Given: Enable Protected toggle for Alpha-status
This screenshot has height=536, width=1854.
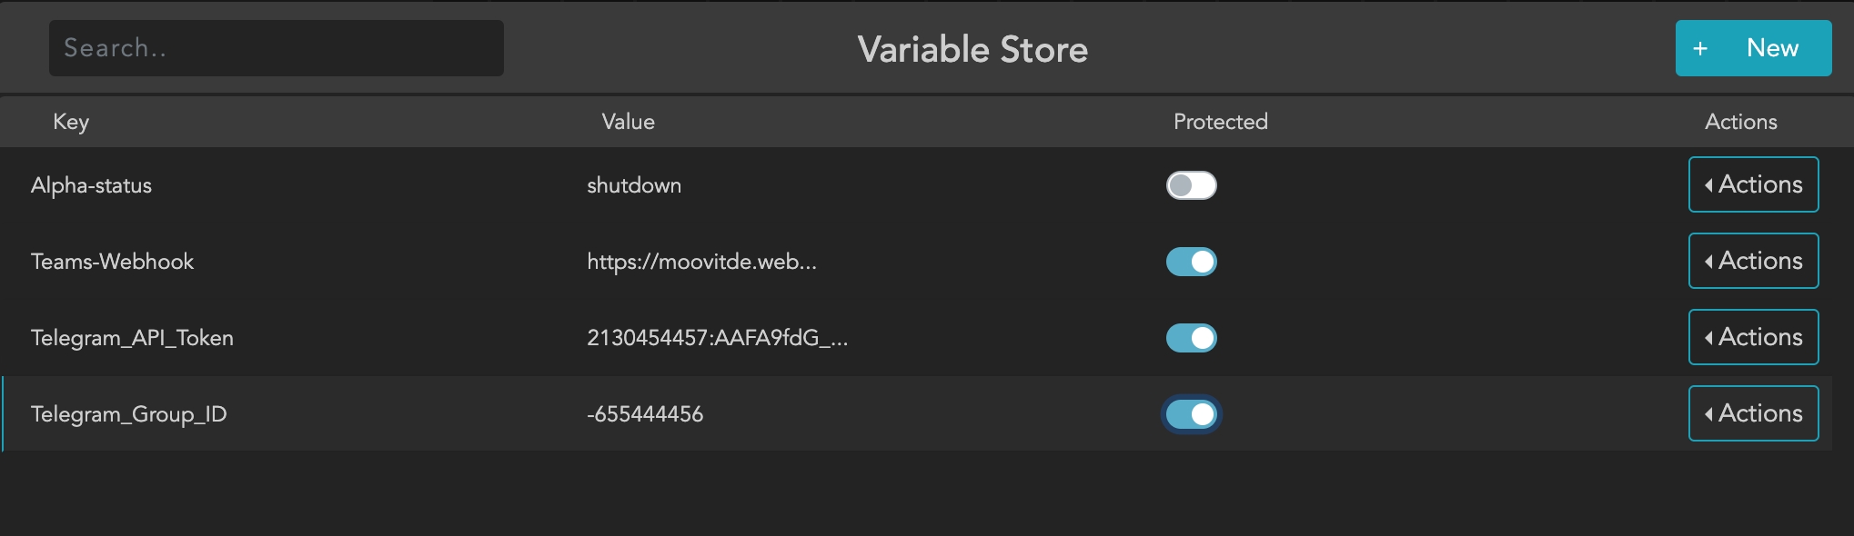Looking at the screenshot, I should [1191, 185].
